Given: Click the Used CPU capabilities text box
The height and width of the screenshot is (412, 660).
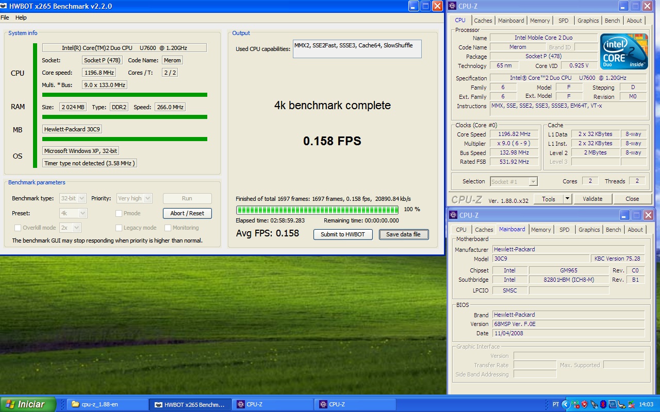Looking at the screenshot, I should [x=357, y=49].
